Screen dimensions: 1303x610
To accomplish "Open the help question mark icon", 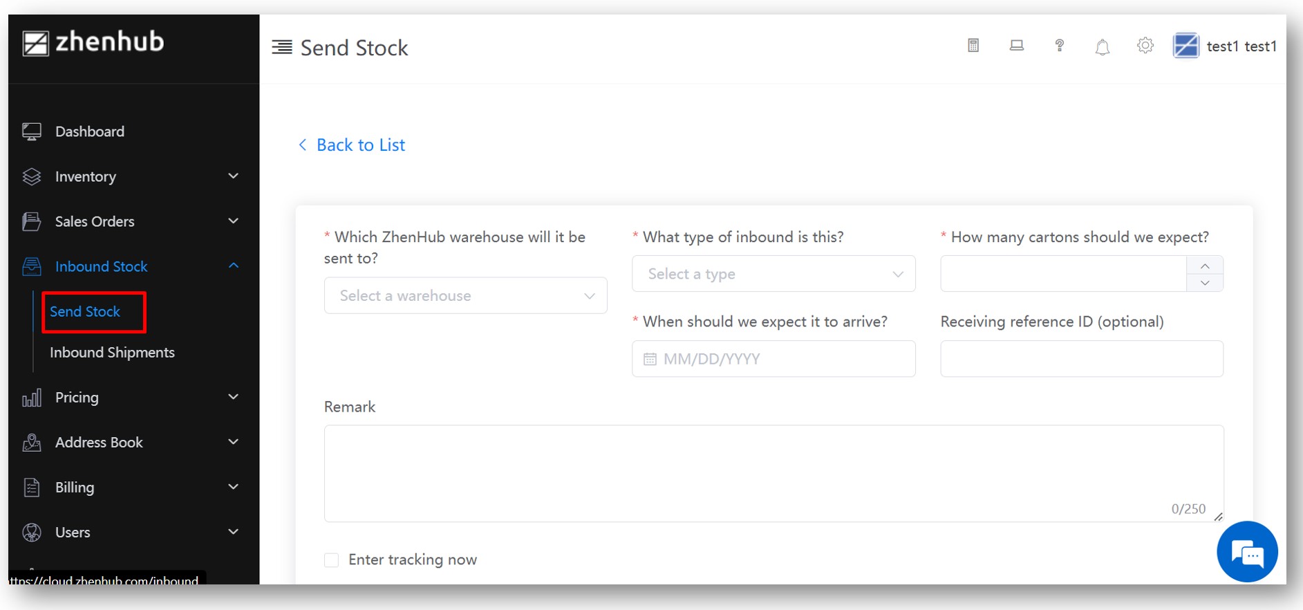I will click(1059, 46).
